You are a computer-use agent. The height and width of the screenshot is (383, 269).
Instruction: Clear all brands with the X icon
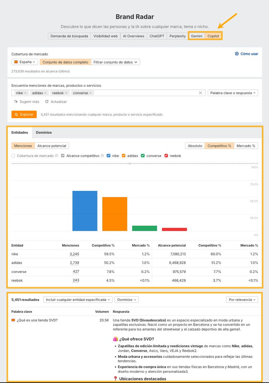point(200,93)
